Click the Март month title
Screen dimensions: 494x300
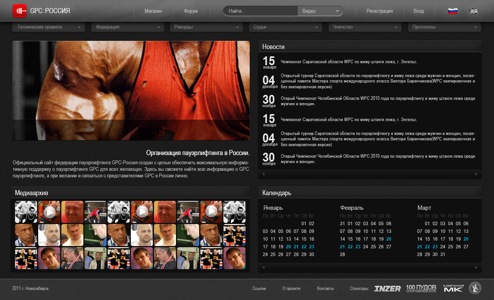point(425,208)
